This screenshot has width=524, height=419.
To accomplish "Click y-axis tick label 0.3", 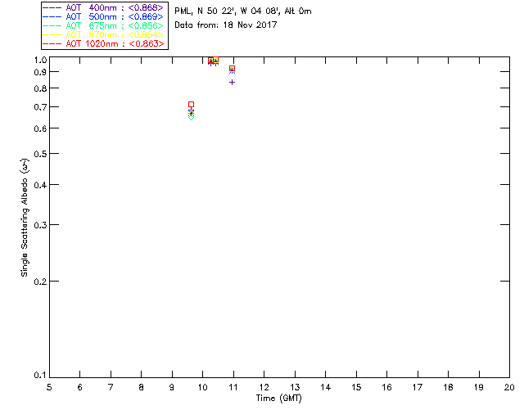I will click(x=40, y=225).
